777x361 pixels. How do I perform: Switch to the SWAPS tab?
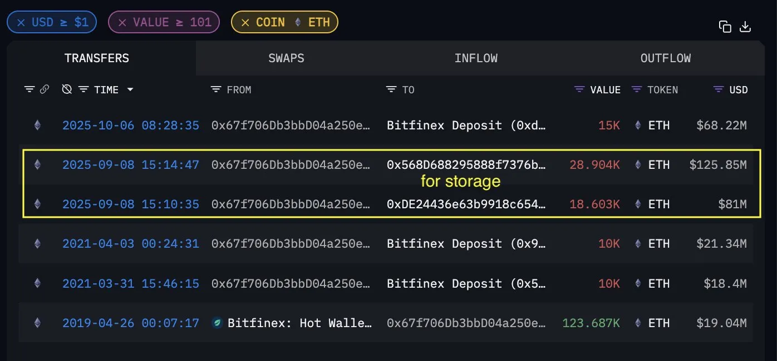tap(286, 58)
